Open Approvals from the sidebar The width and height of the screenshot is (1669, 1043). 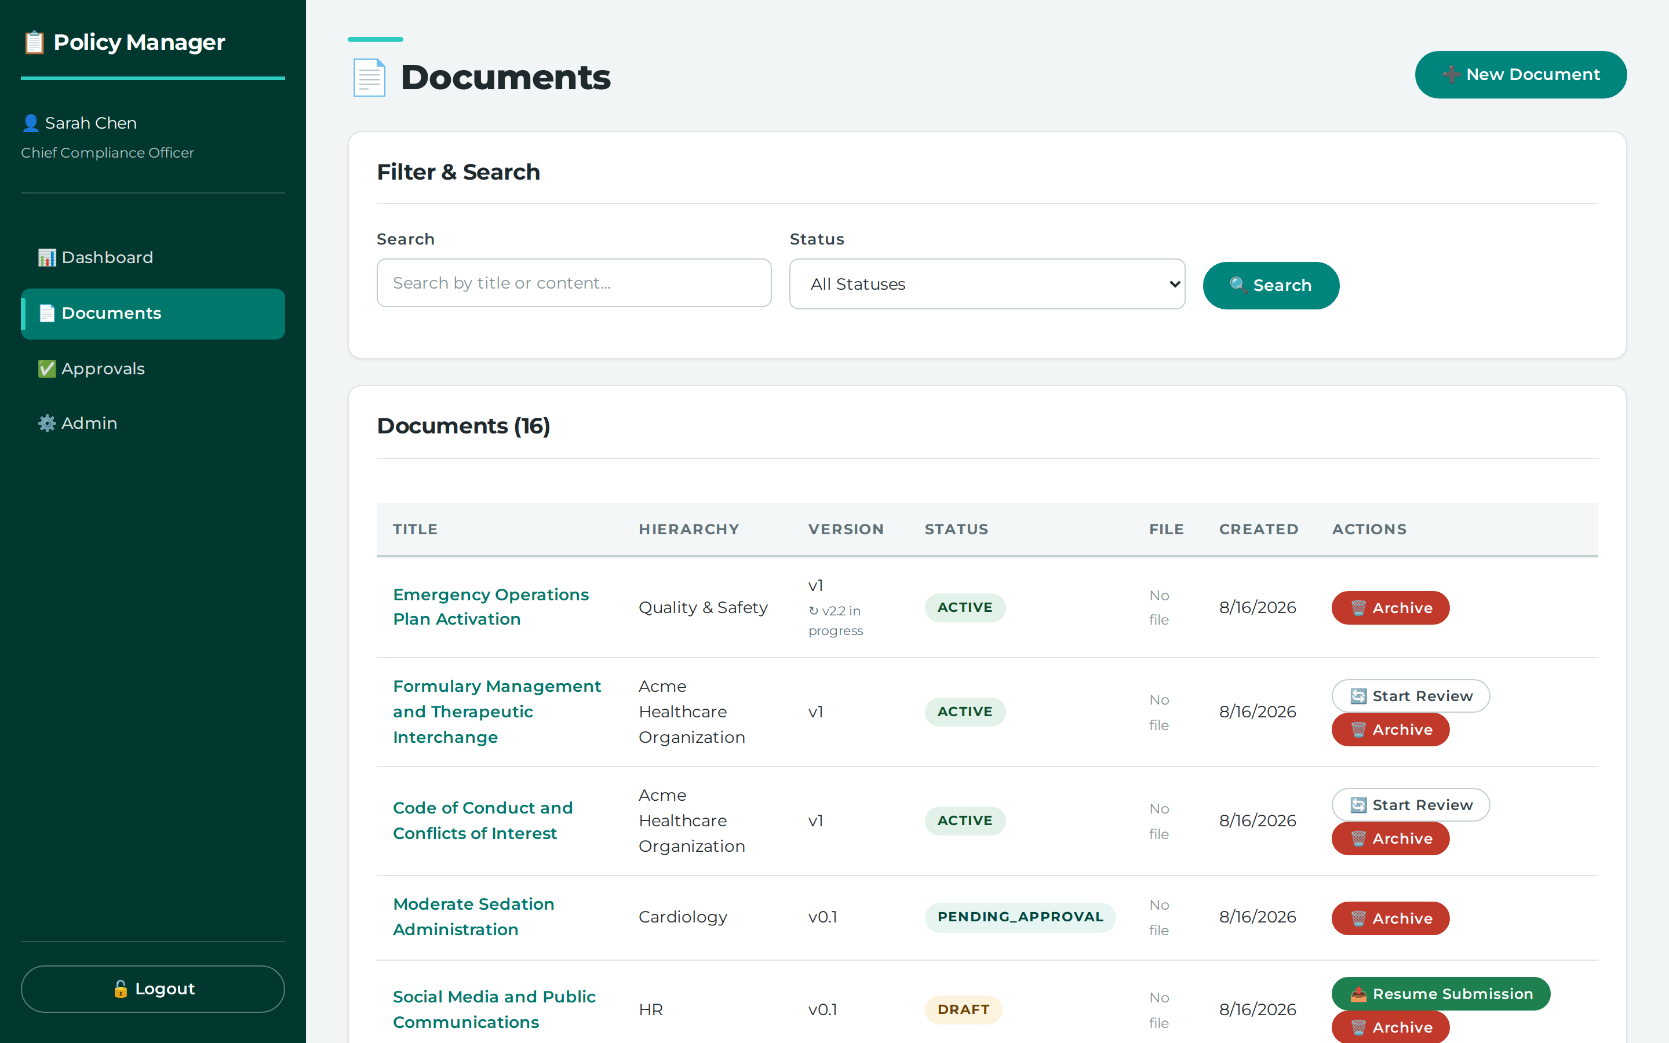152,369
